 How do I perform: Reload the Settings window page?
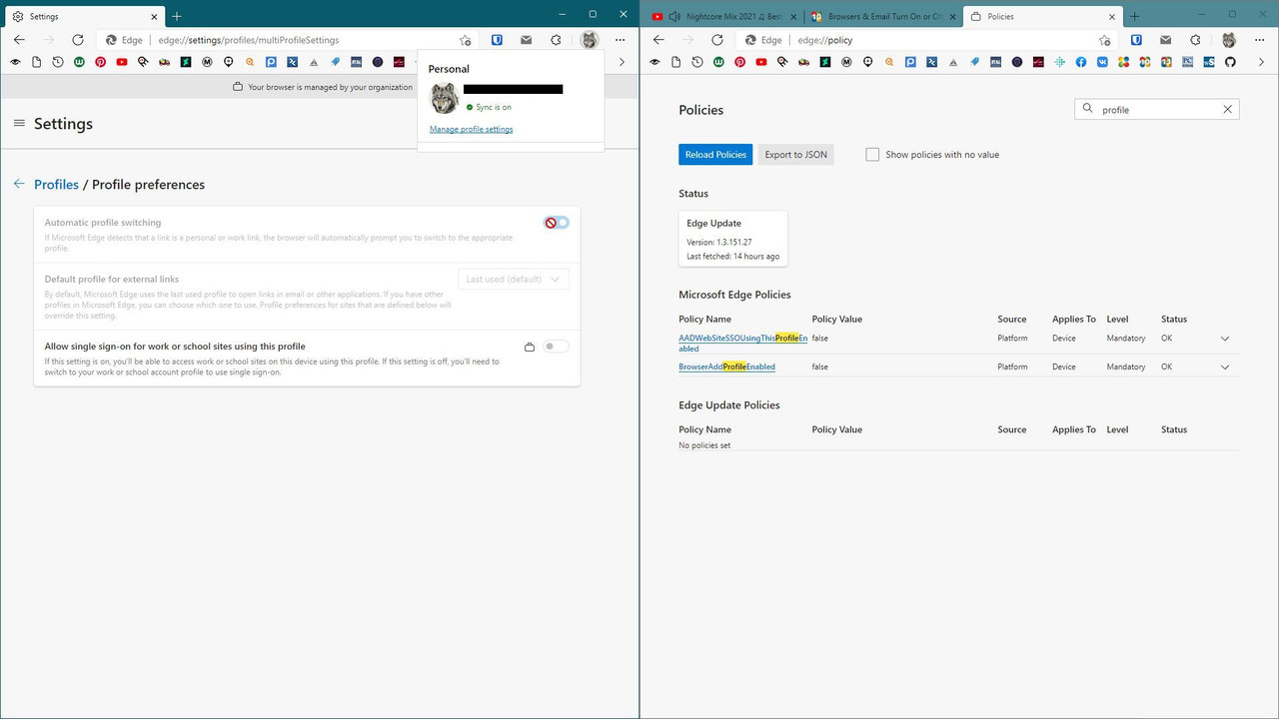(x=78, y=40)
